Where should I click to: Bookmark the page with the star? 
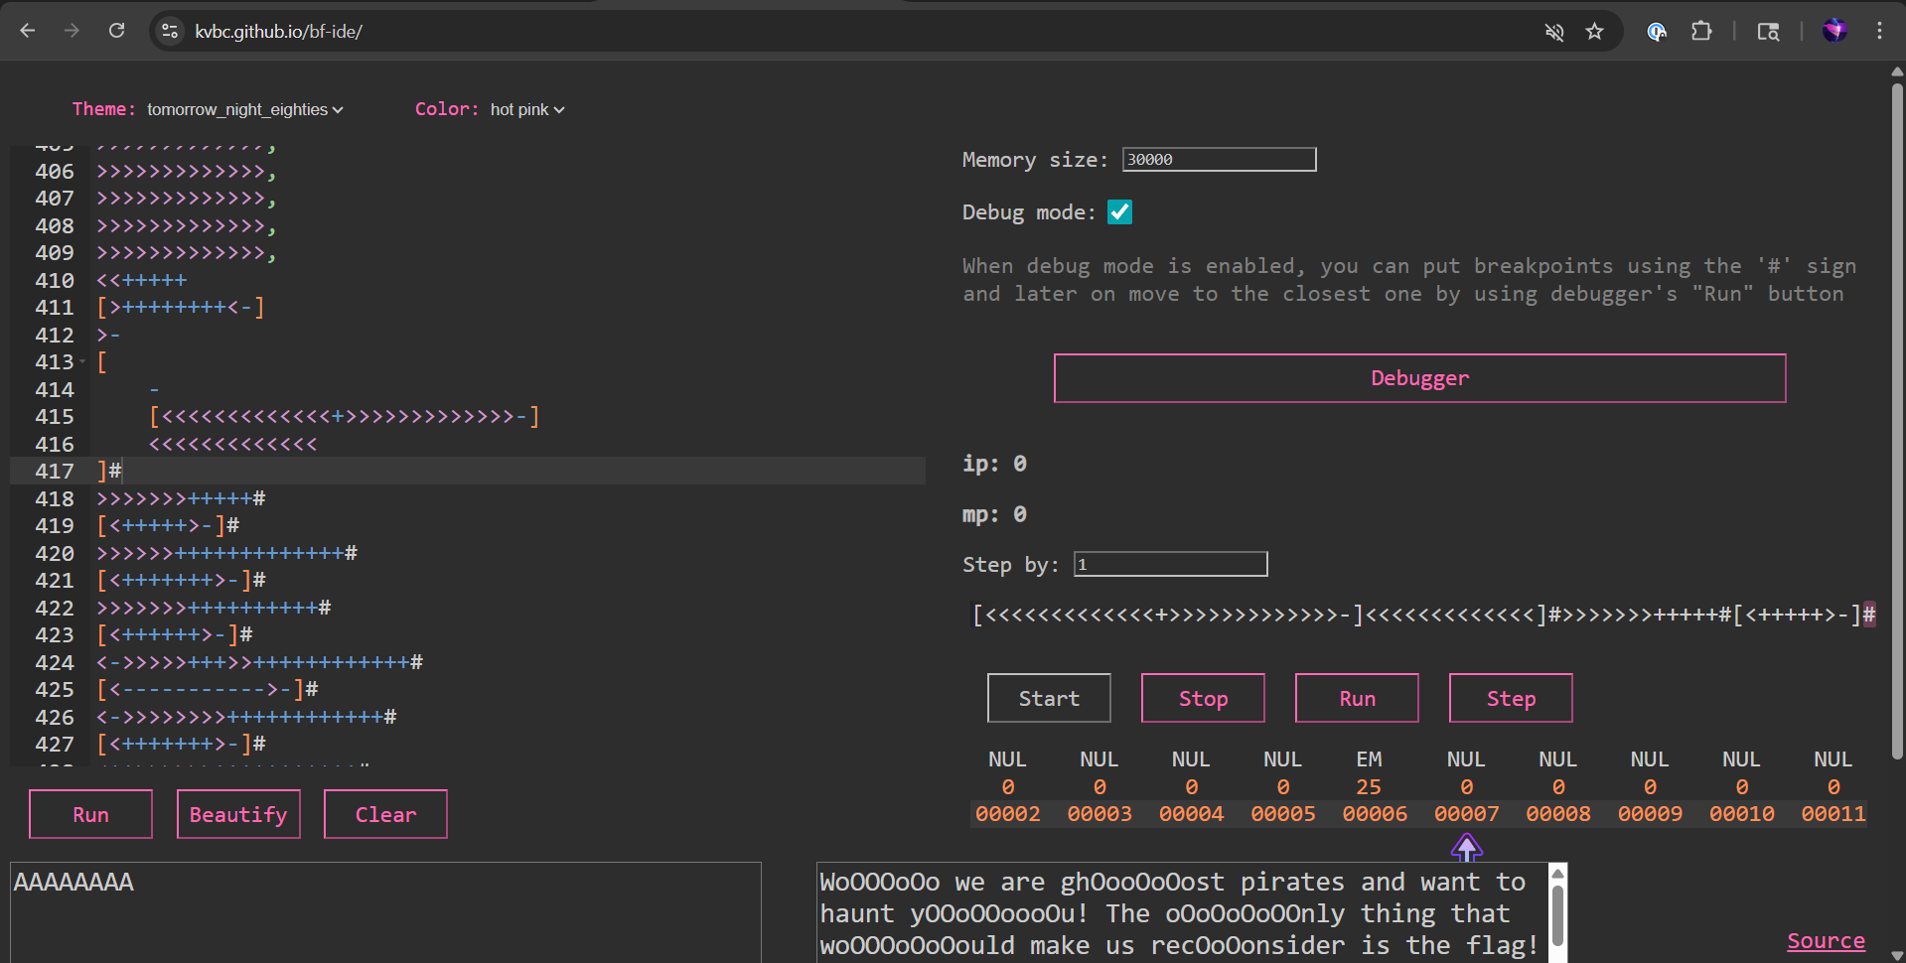1594,31
